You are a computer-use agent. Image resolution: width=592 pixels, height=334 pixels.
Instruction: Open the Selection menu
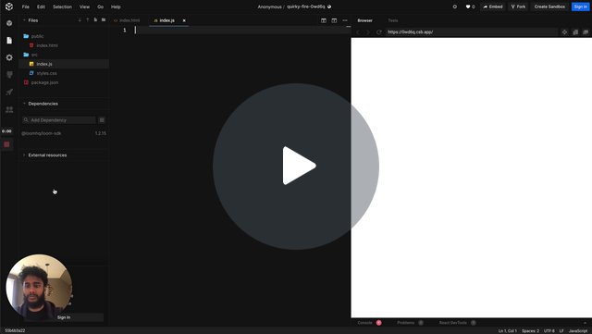click(x=62, y=6)
